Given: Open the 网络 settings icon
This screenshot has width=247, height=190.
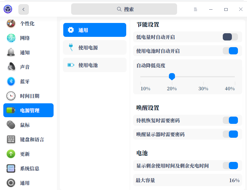Looking at the screenshot, I should tap(11, 38).
